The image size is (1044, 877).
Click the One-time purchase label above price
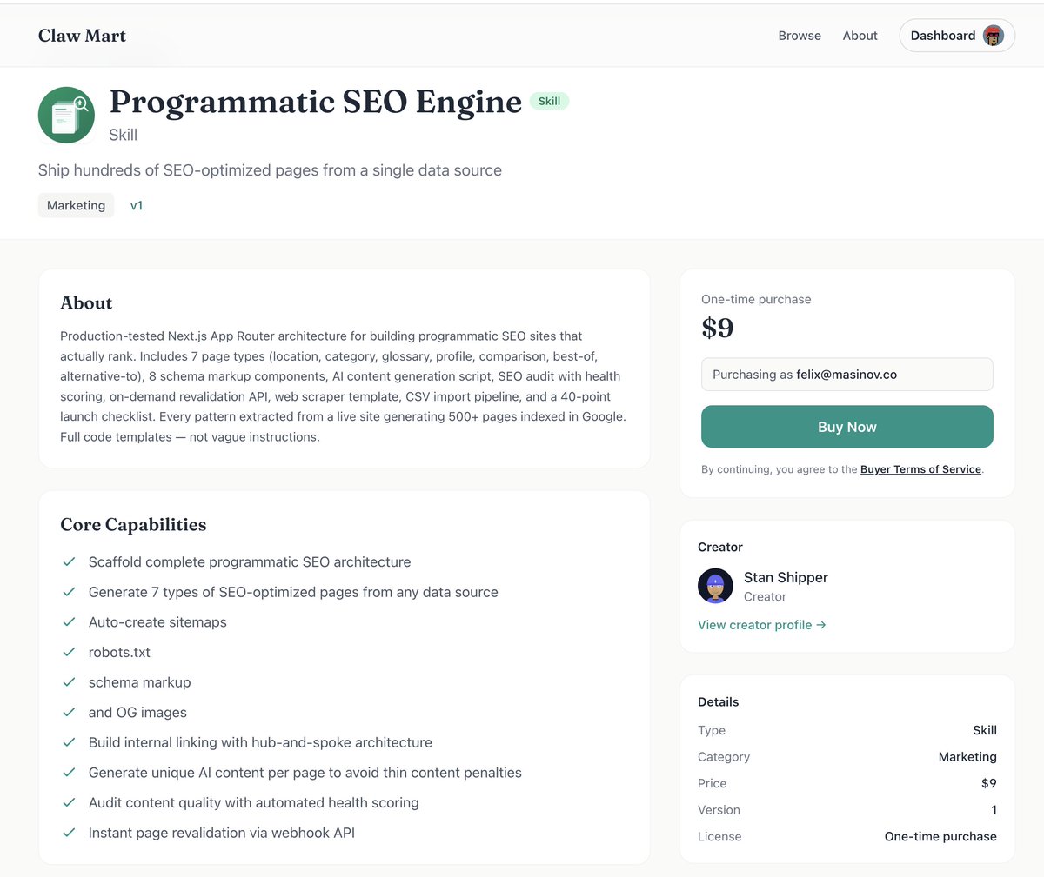pyautogui.click(x=756, y=299)
